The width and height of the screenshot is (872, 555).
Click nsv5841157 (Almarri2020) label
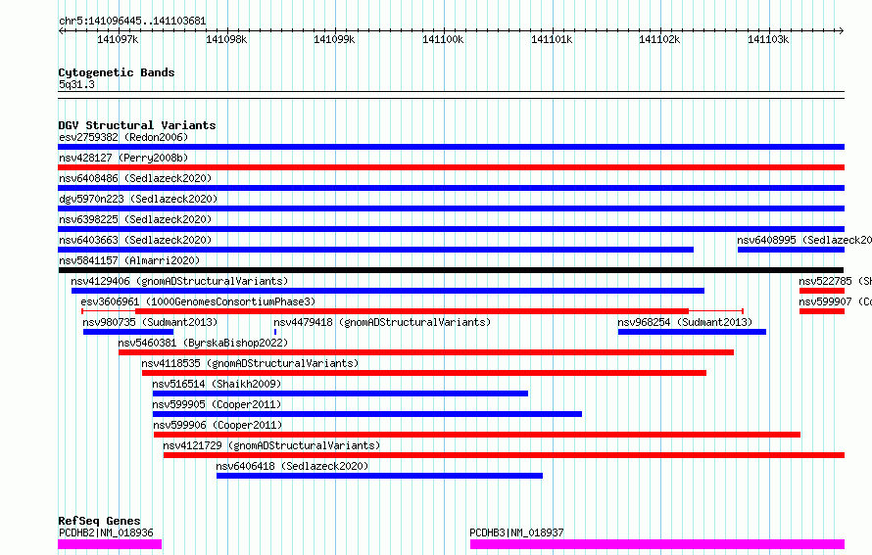coord(129,260)
